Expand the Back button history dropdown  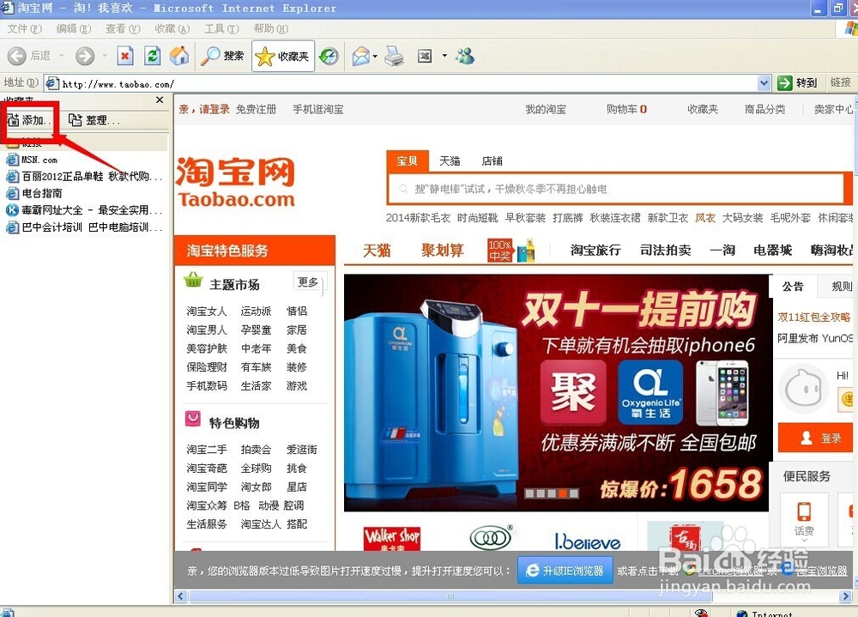[x=61, y=55]
